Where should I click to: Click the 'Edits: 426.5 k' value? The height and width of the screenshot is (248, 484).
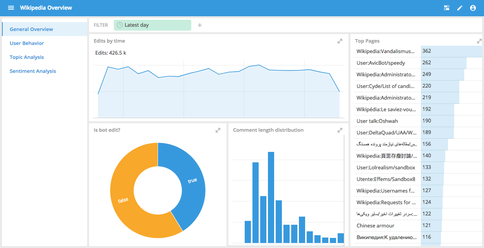pyautogui.click(x=111, y=53)
